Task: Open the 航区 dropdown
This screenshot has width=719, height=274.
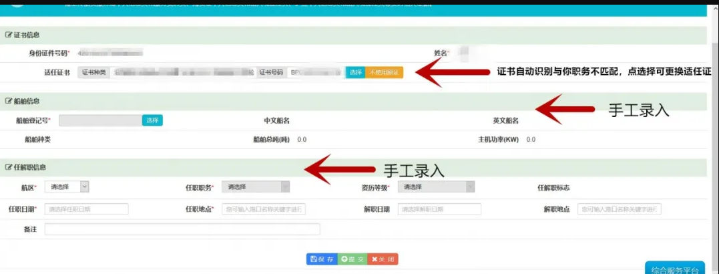Action: [67, 187]
